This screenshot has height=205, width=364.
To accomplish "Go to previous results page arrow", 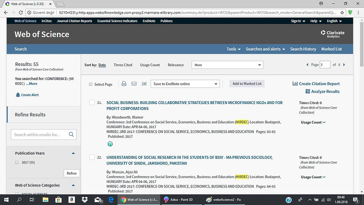I will coord(308,65).
